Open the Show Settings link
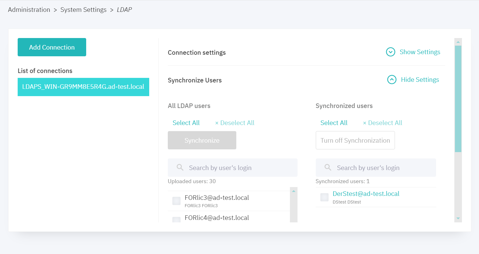 point(420,52)
